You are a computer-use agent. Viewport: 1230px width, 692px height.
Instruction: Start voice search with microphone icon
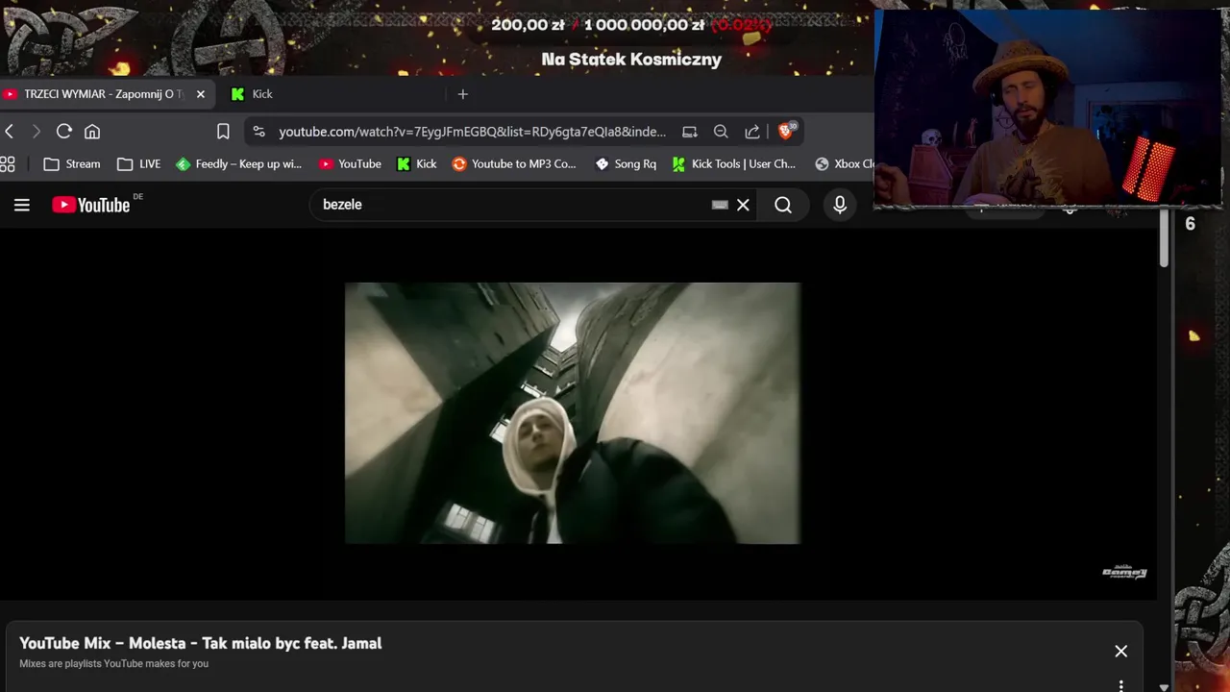pos(840,205)
